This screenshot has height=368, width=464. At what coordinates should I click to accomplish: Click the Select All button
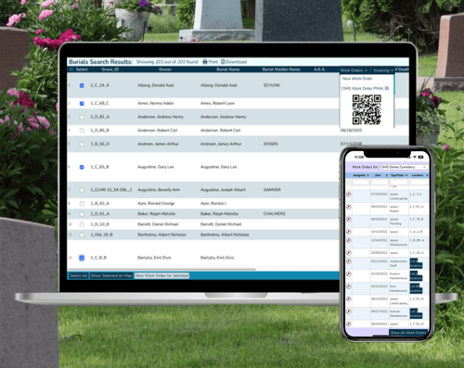pos(78,275)
